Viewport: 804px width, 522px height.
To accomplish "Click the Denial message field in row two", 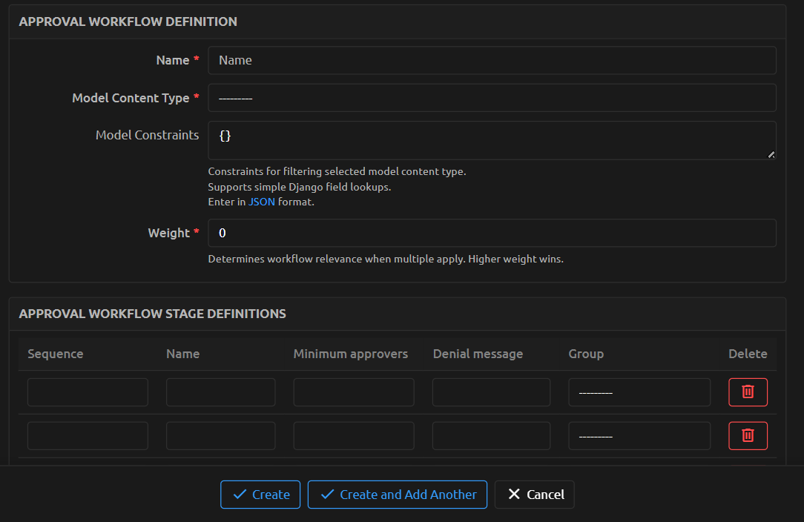I will click(x=490, y=435).
